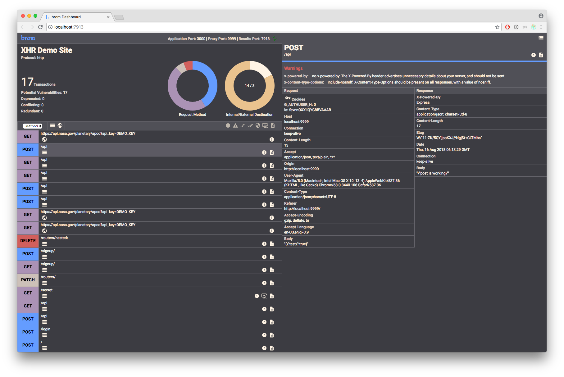Click the document filter icon in toolbar
This screenshot has height=377, width=564.
273,125
